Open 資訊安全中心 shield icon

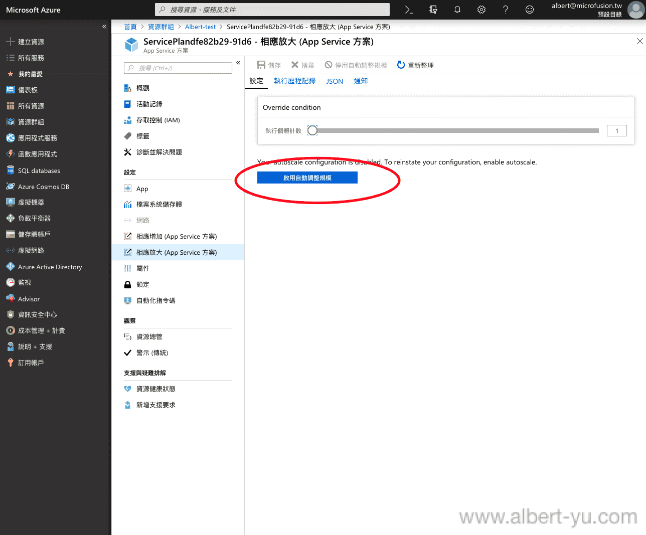coord(10,314)
